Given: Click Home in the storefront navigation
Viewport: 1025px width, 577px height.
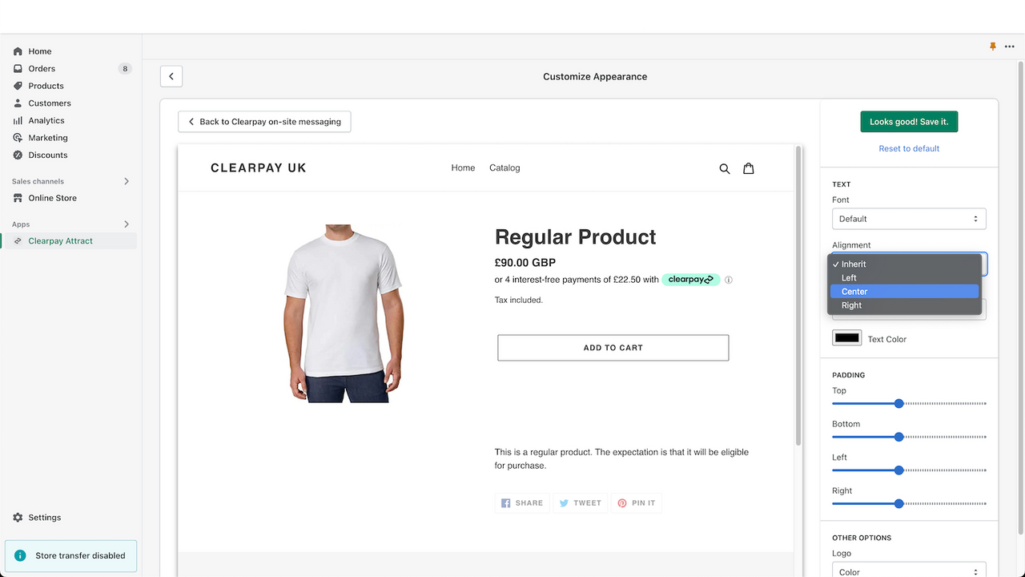Looking at the screenshot, I should [x=463, y=168].
